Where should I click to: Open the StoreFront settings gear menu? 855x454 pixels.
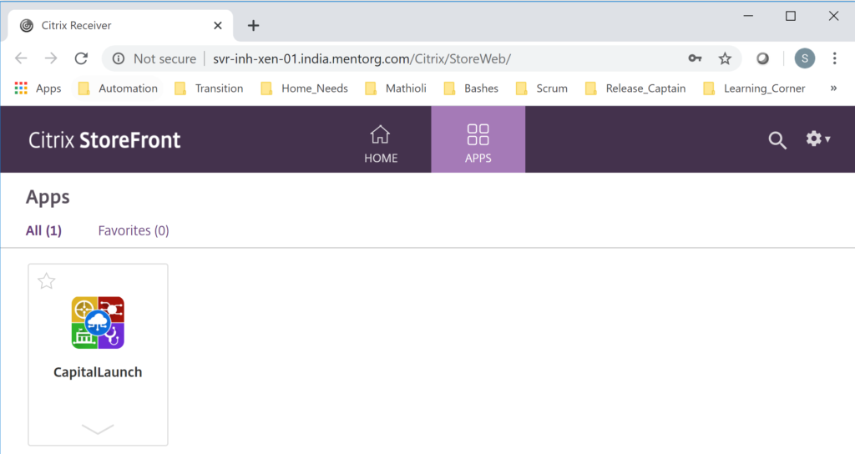pos(818,139)
